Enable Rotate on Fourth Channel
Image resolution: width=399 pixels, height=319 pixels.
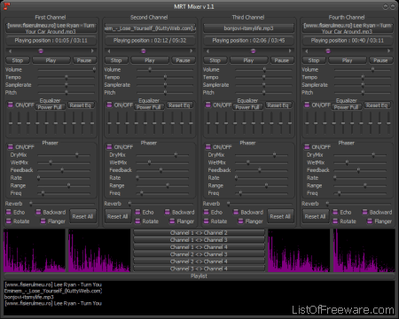335,222
